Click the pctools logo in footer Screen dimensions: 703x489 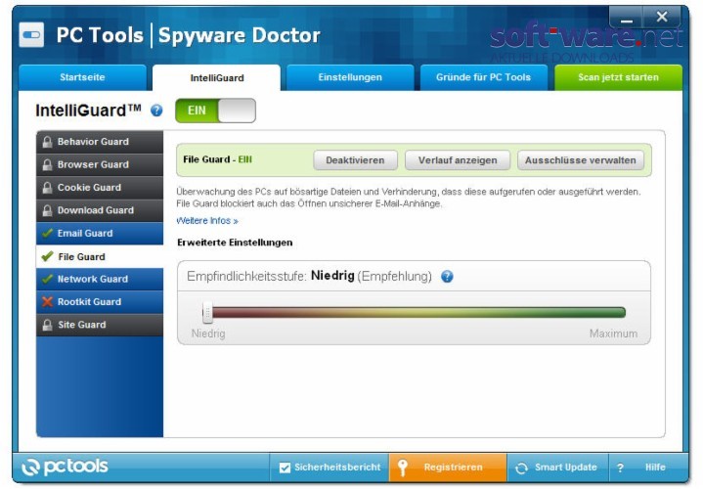click(65, 467)
